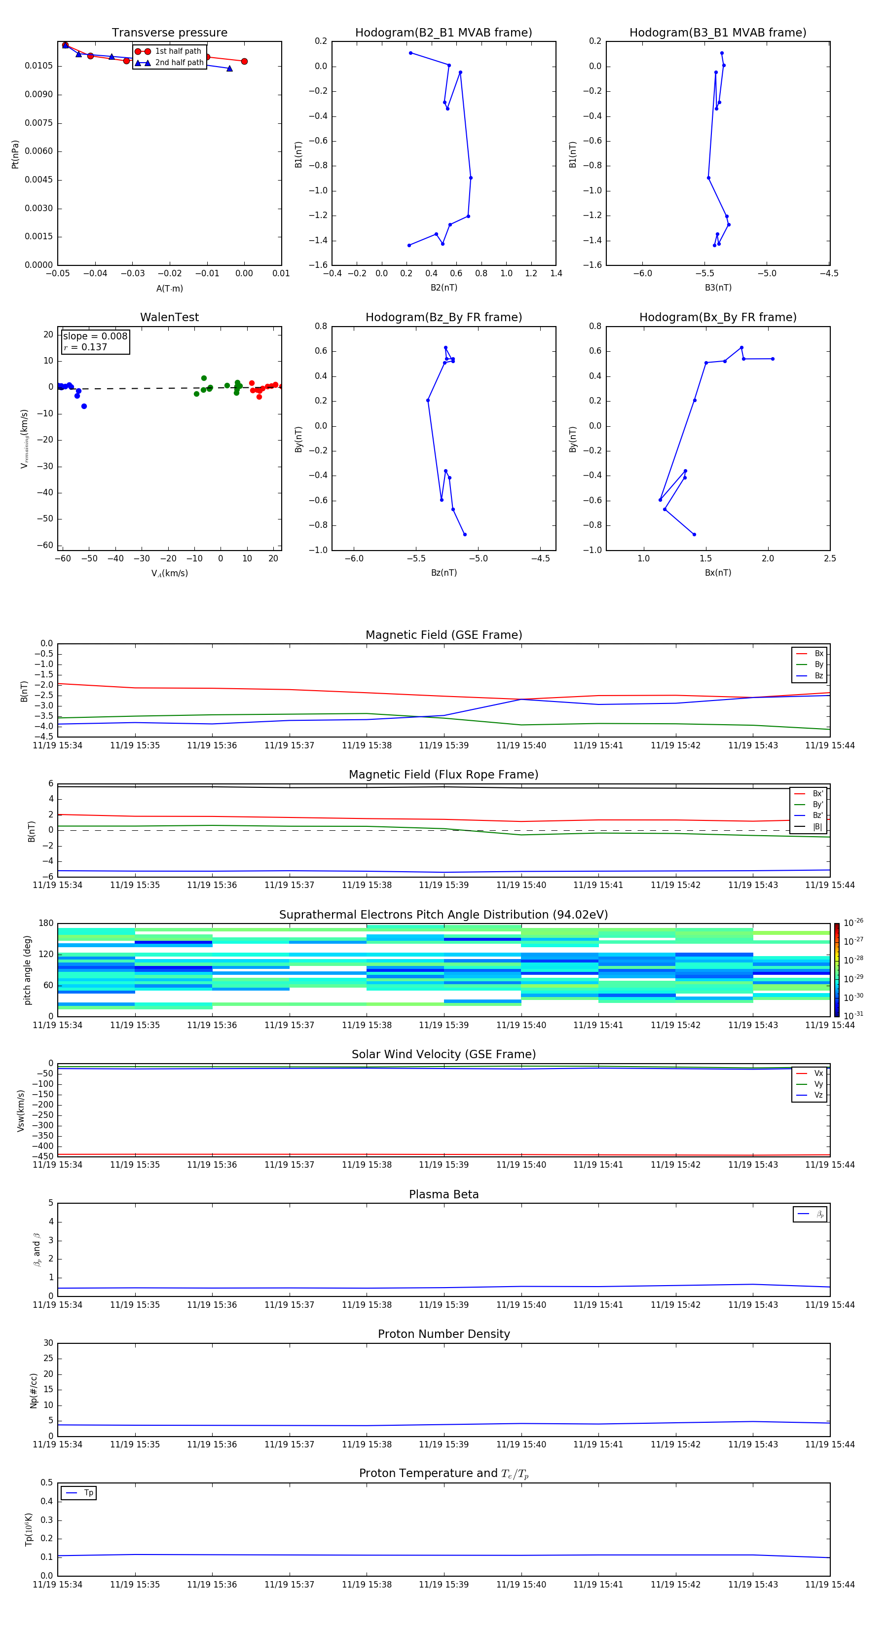Select 'Bz' in the GSE frame legend
This screenshot has height=1628, width=888.
(x=810, y=675)
